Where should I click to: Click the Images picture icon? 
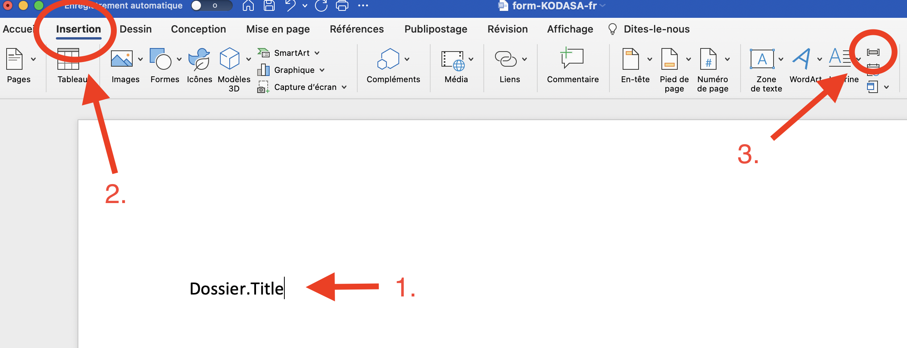point(121,59)
